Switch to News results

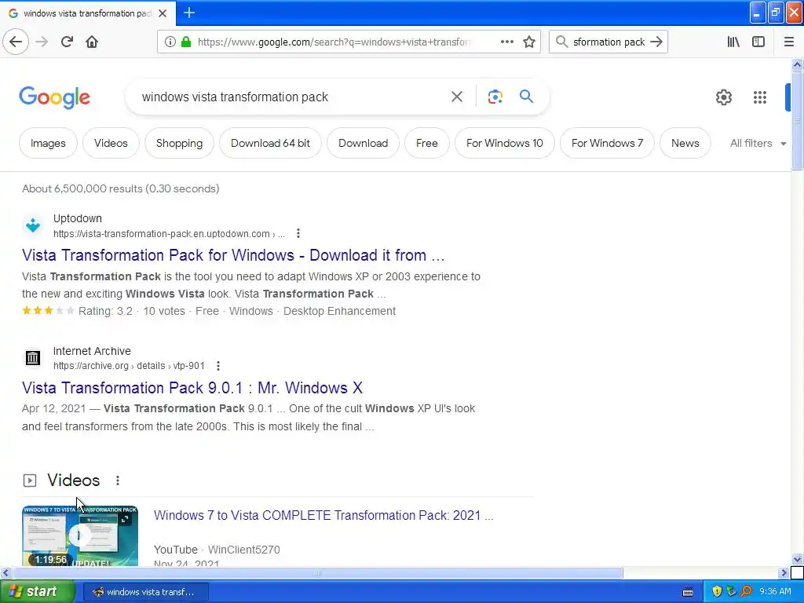[x=685, y=143]
